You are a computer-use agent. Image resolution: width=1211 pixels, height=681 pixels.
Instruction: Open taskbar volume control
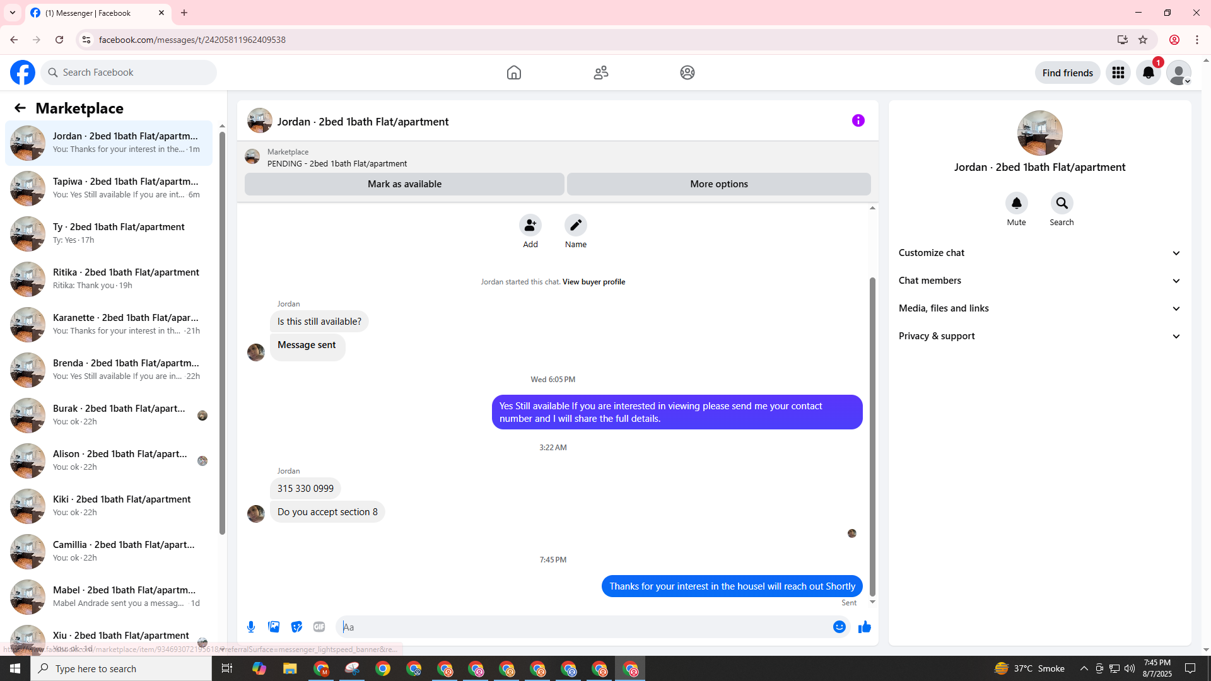(x=1129, y=668)
